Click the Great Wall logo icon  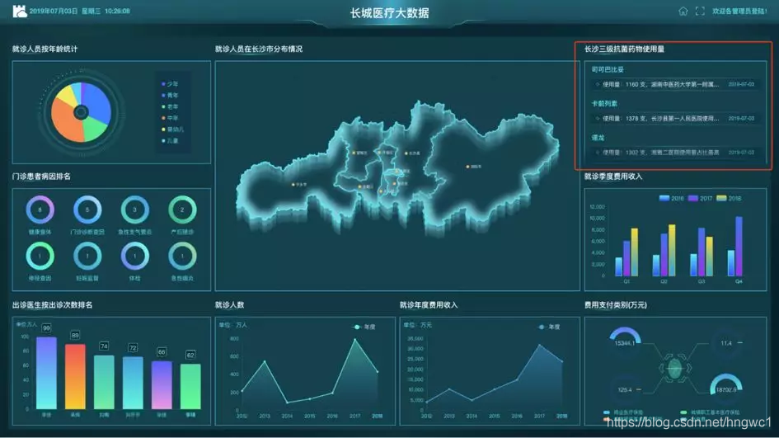(x=20, y=11)
